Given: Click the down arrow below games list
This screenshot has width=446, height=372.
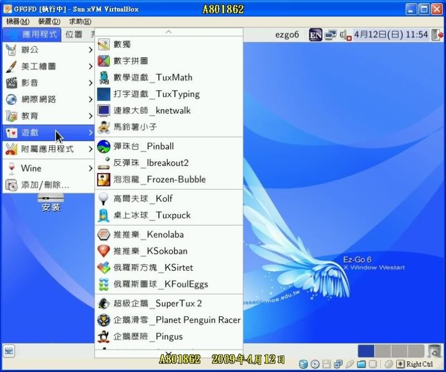Looking at the screenshot, I should (169, 354).
